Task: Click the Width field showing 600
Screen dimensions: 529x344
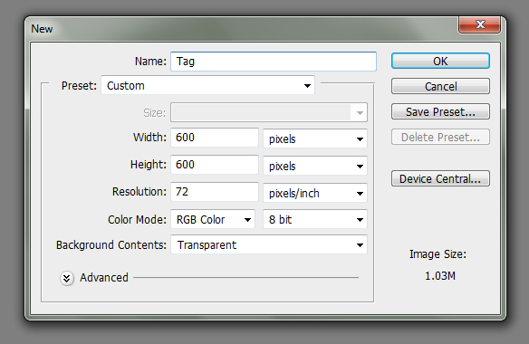Action: pos(215,138)
